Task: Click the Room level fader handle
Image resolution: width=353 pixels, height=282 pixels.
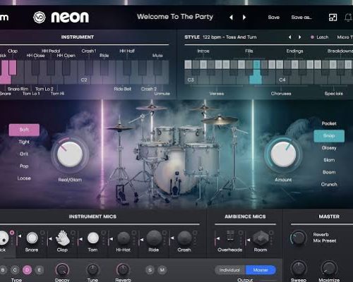Action: pyautogui.click(x=249, y=240)
